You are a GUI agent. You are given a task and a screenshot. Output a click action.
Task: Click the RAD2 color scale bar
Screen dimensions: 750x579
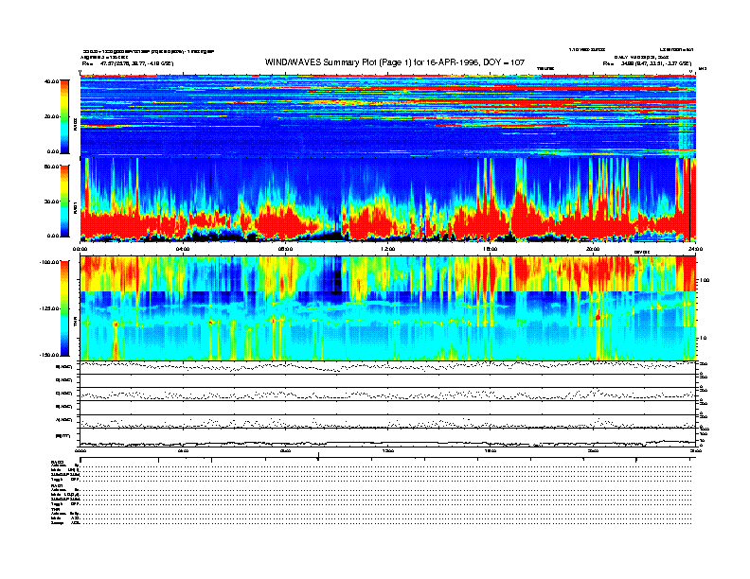coord(64,116)
